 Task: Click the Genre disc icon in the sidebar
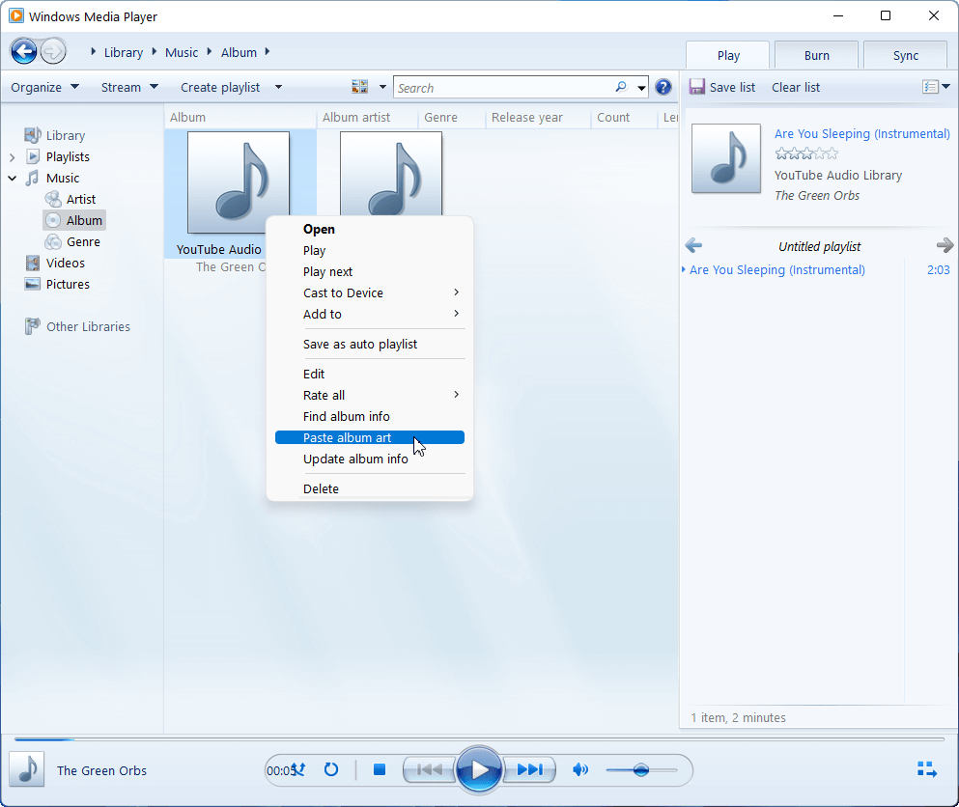pyautogui.click(x=53, y=241)
